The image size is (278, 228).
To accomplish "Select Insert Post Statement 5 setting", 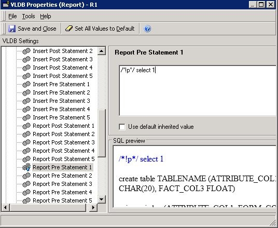I will point(63,76).
